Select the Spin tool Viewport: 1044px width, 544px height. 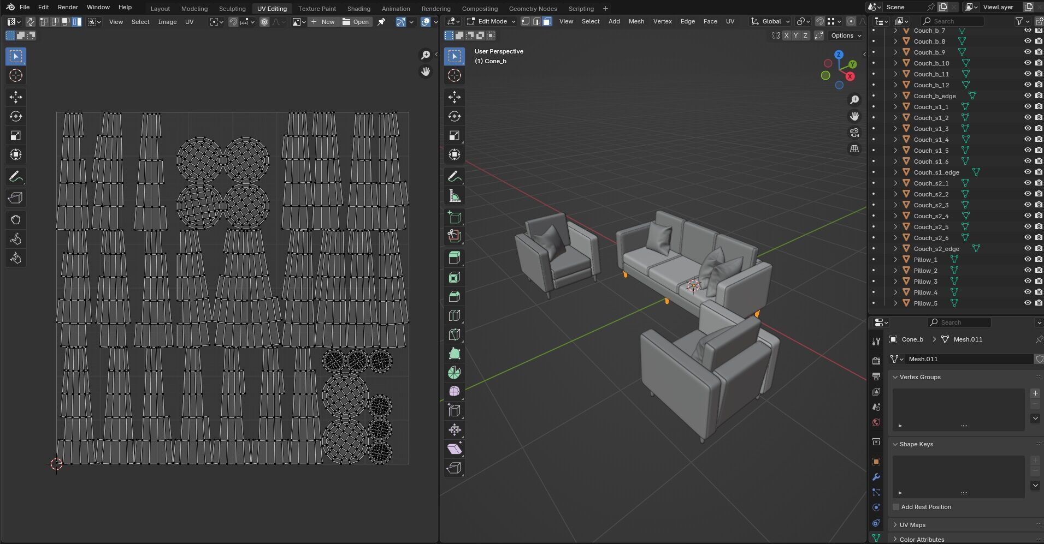click(x=455, y=373)
